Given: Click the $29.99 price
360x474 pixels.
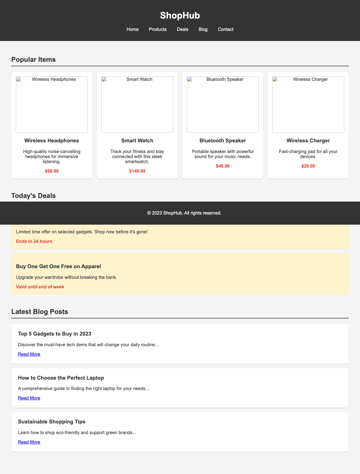Looking at the screenshot, I should click(308, 166).
